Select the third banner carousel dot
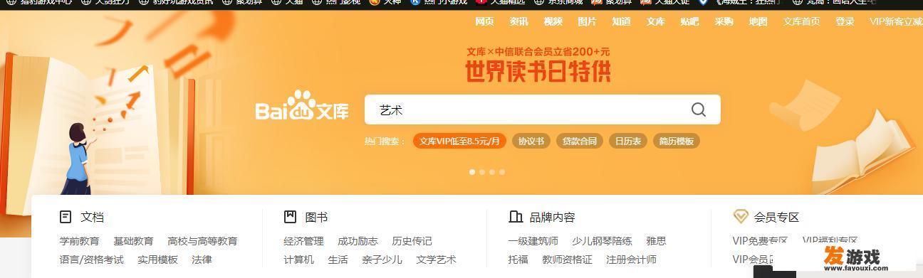The height and width of the screenshot is (278, 923). tap(492, 171)
